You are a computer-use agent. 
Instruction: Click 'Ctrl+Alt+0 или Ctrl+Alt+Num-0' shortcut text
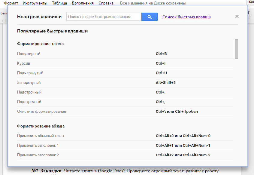click(183, 136)
